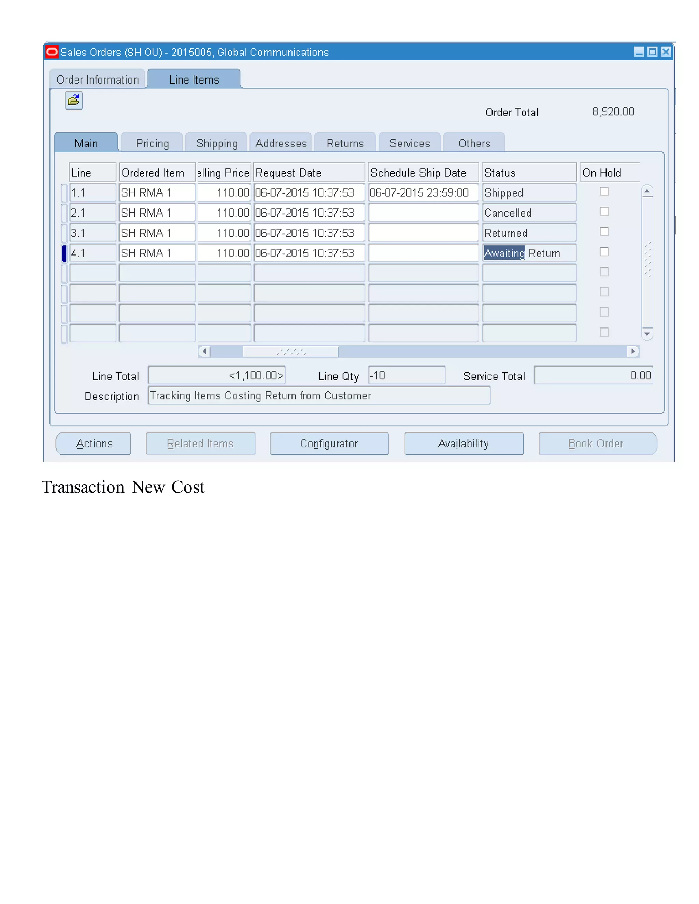Click the Book Order button
Viewport: 699px width, 904px height.
pyautogui.click(x=598, y=443)
